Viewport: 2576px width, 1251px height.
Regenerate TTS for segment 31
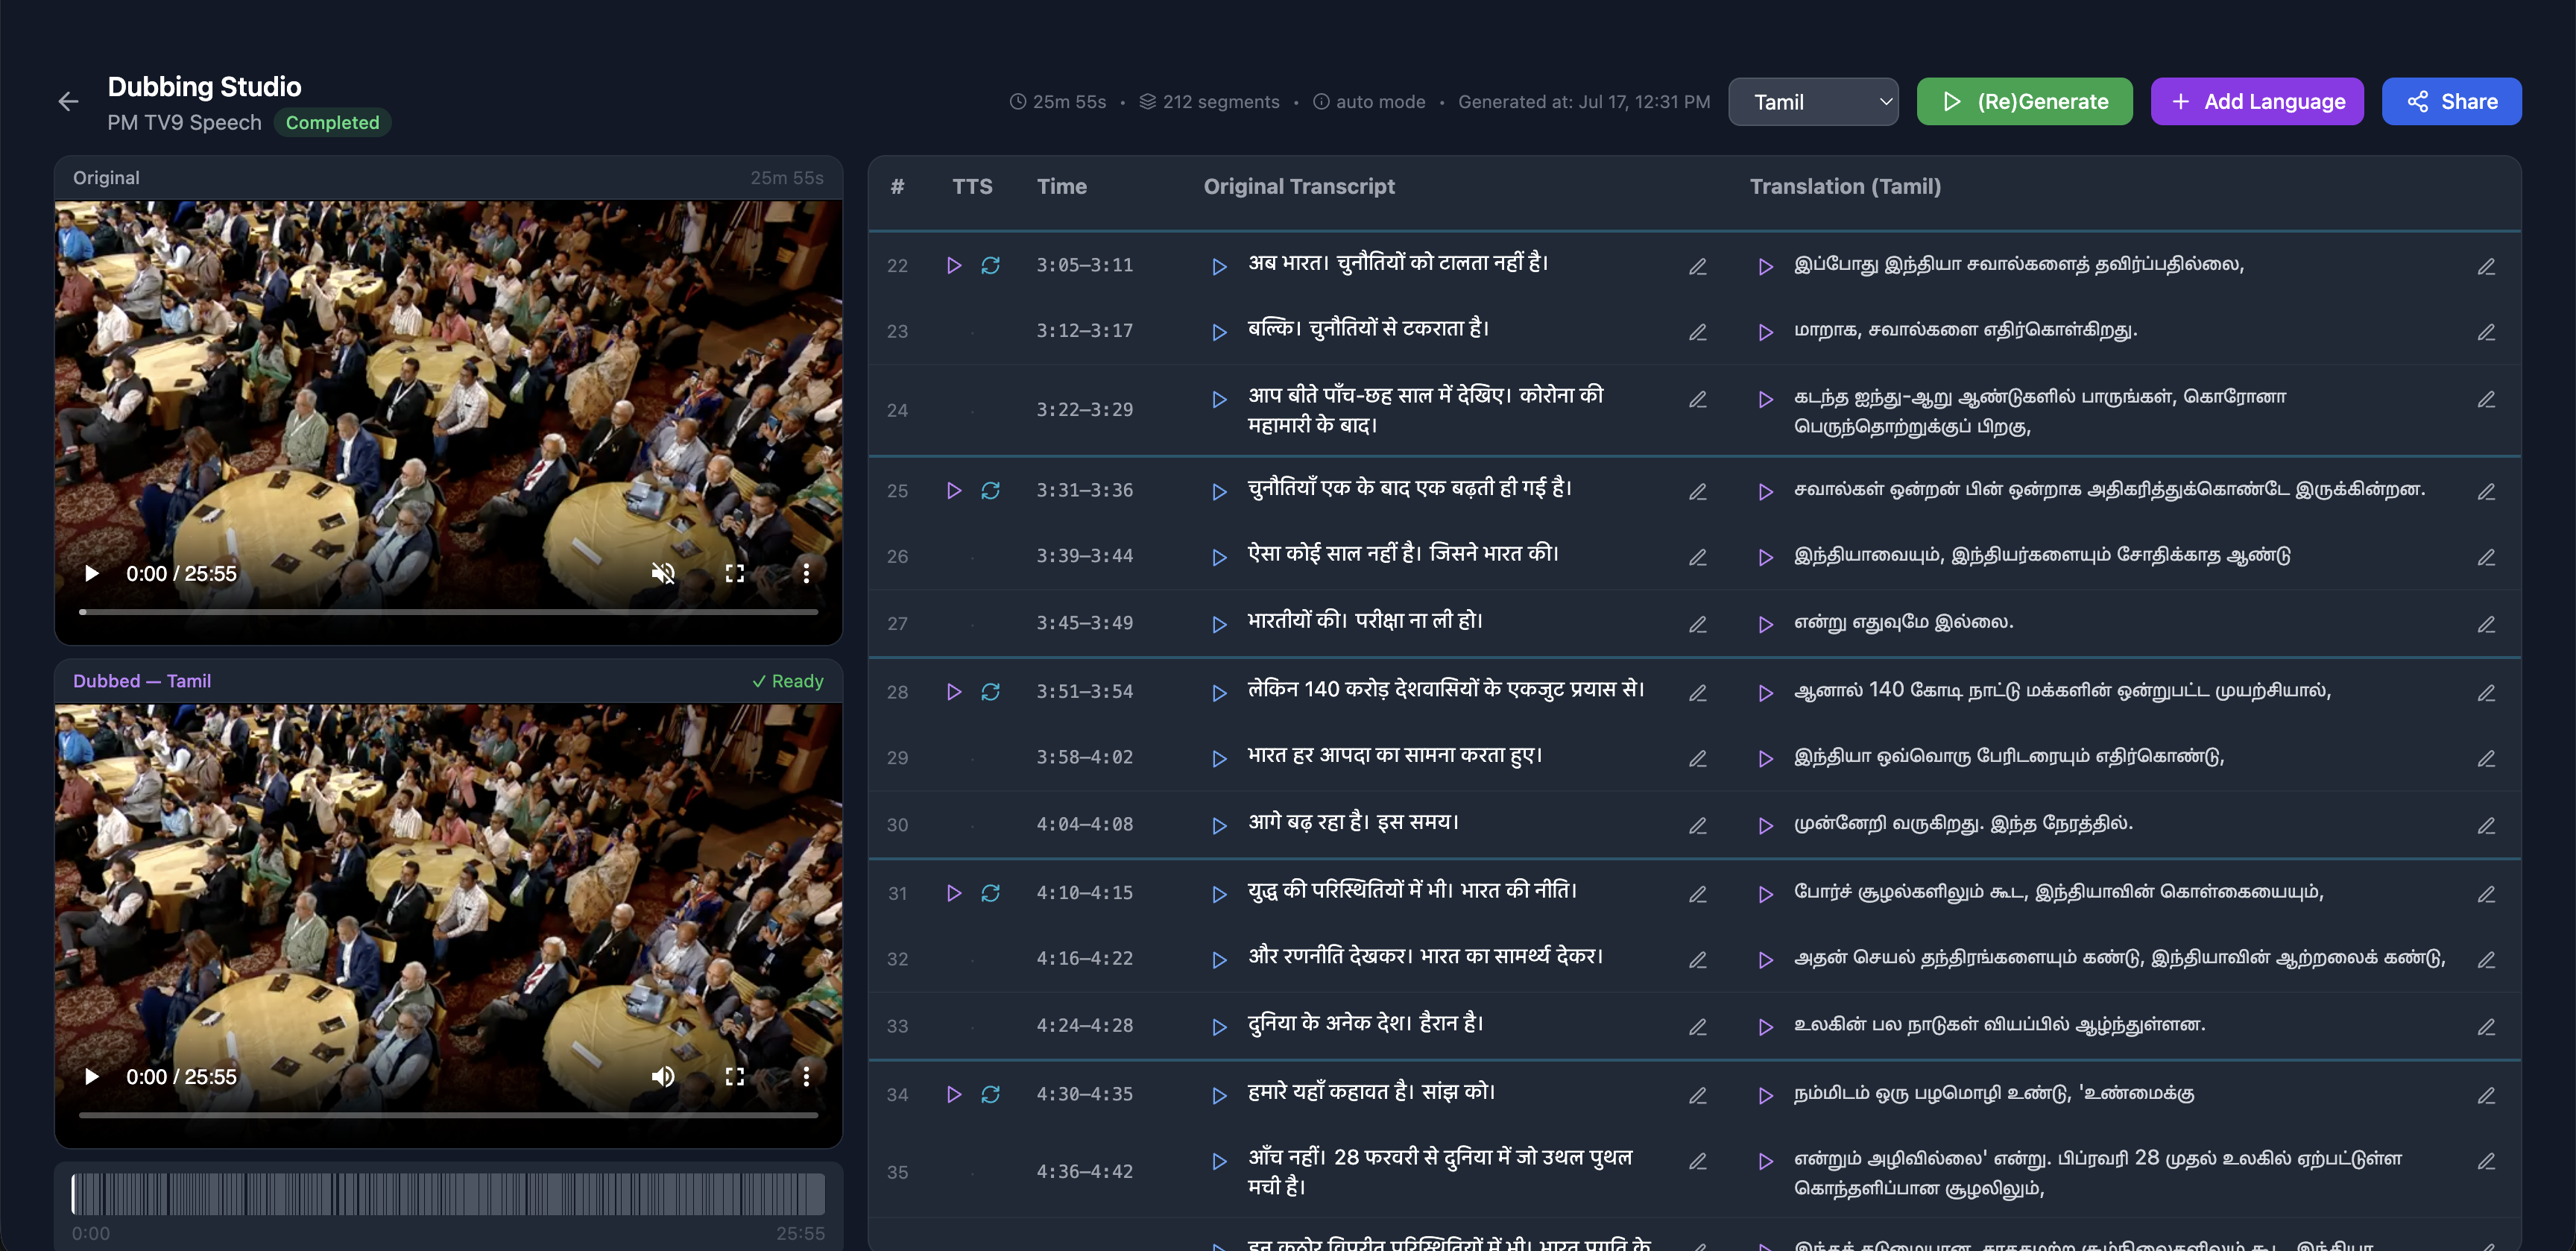pos(990,893)
